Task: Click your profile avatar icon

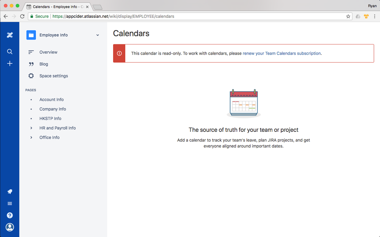Action: (x=10, y=227)
